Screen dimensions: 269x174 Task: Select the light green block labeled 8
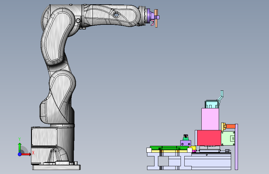tap(228, 138)
